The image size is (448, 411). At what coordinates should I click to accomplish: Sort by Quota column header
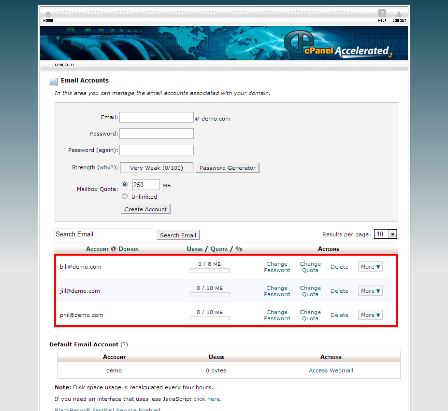pyautogui.click(x=219, y=249)
